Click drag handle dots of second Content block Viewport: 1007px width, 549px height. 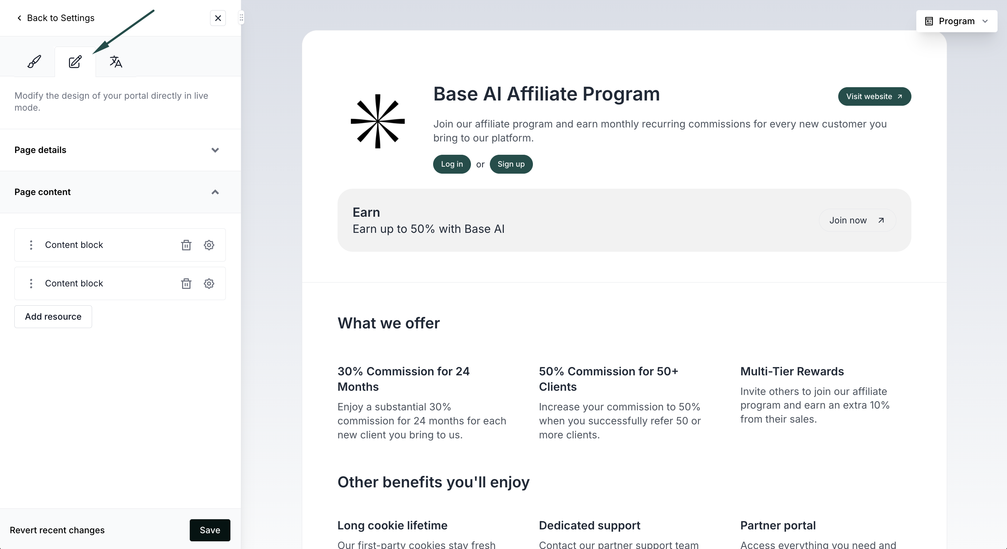pyautogui.click(x=31, y=284)
